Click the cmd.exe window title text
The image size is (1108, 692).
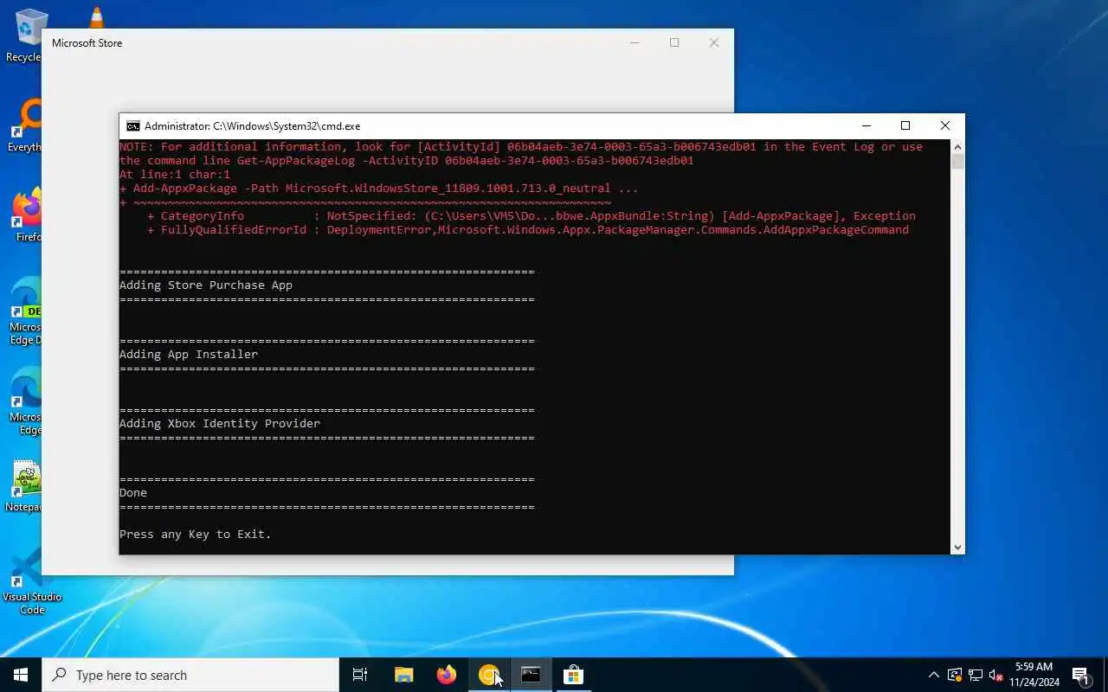pyautogui.click(x=252, y=126)
